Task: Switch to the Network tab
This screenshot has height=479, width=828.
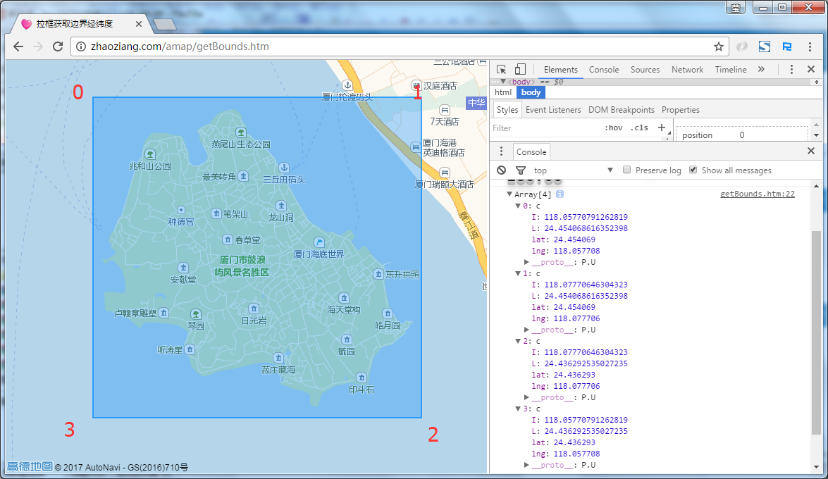Action: click(687, 70)
